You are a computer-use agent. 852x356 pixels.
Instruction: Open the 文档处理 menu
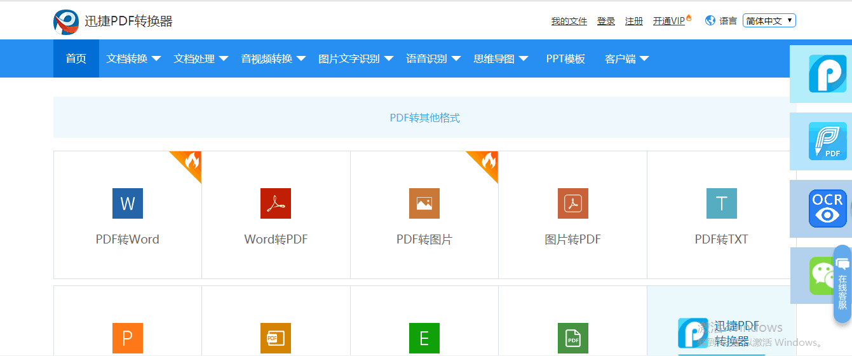[194, 58]
